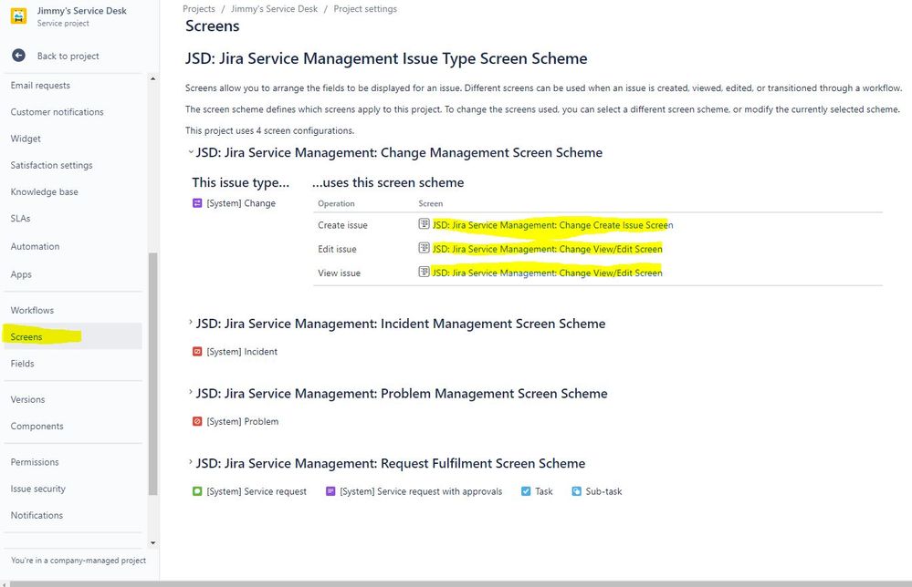
Task: Open Fields in the sidebar
Action: click(x=22, y=364)
